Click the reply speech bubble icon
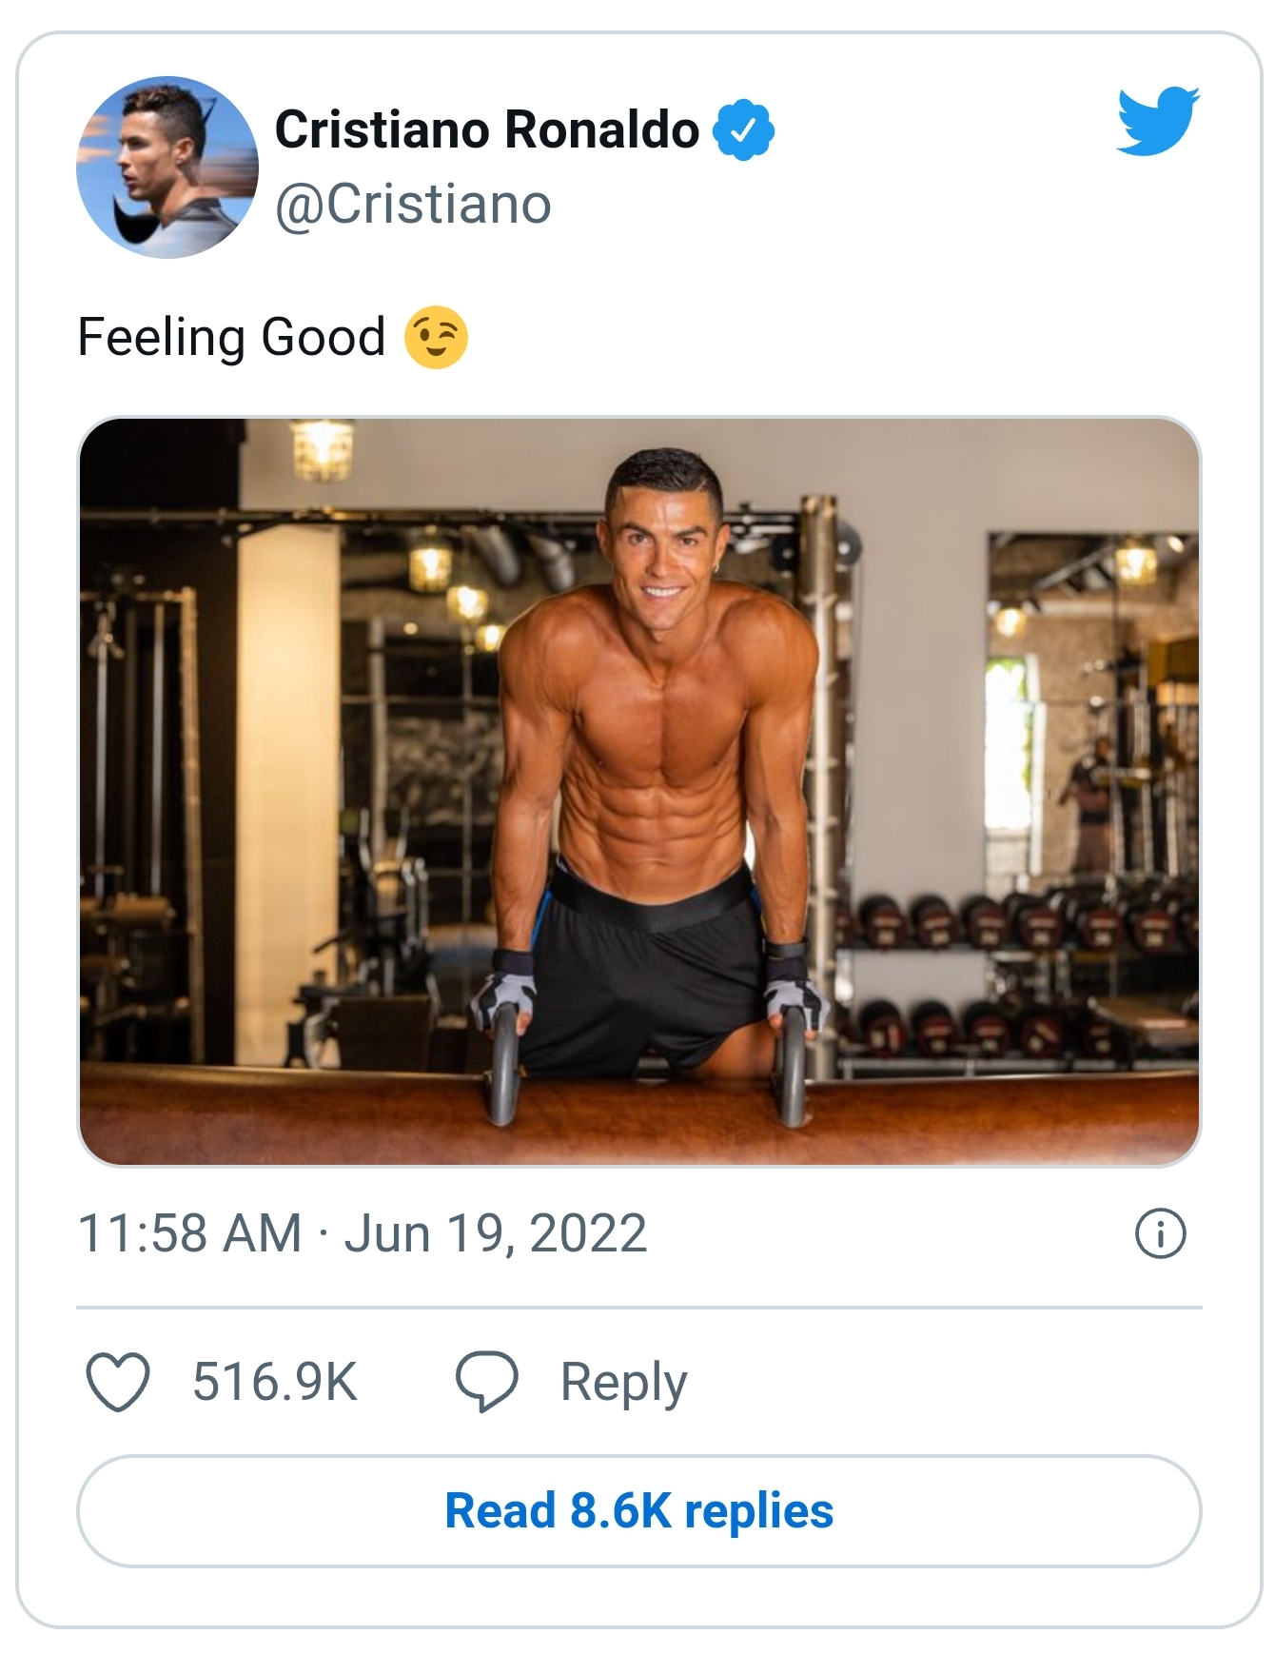Viewport: 1275px width, 1654px height. (x=487, y=1381)
